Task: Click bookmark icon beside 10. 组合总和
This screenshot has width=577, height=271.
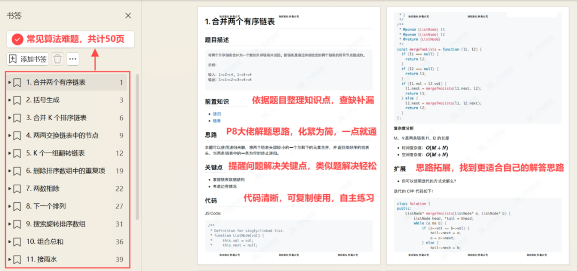Action: click(17, 242)
